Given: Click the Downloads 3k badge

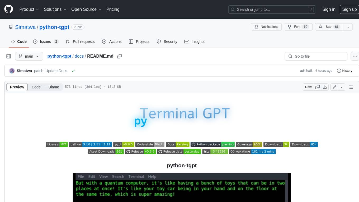Looking at the screenshot, I should coord(276,144).
